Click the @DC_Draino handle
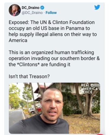110x135 pixels. click(x=32, y=13)
